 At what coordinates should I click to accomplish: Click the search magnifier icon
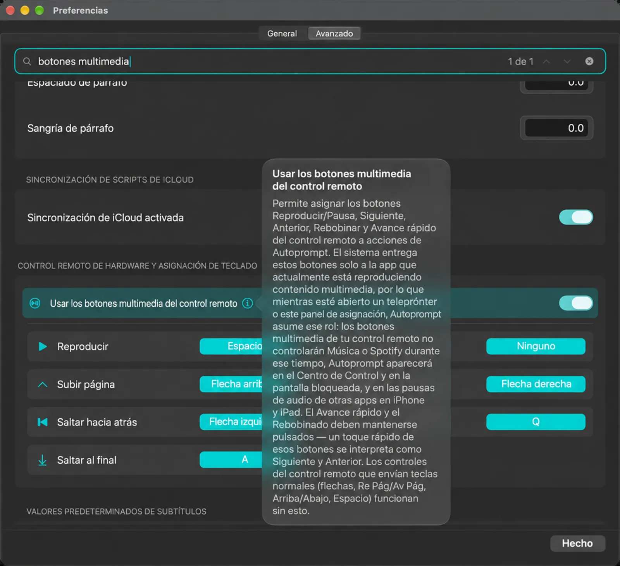[x=27, y=61]
